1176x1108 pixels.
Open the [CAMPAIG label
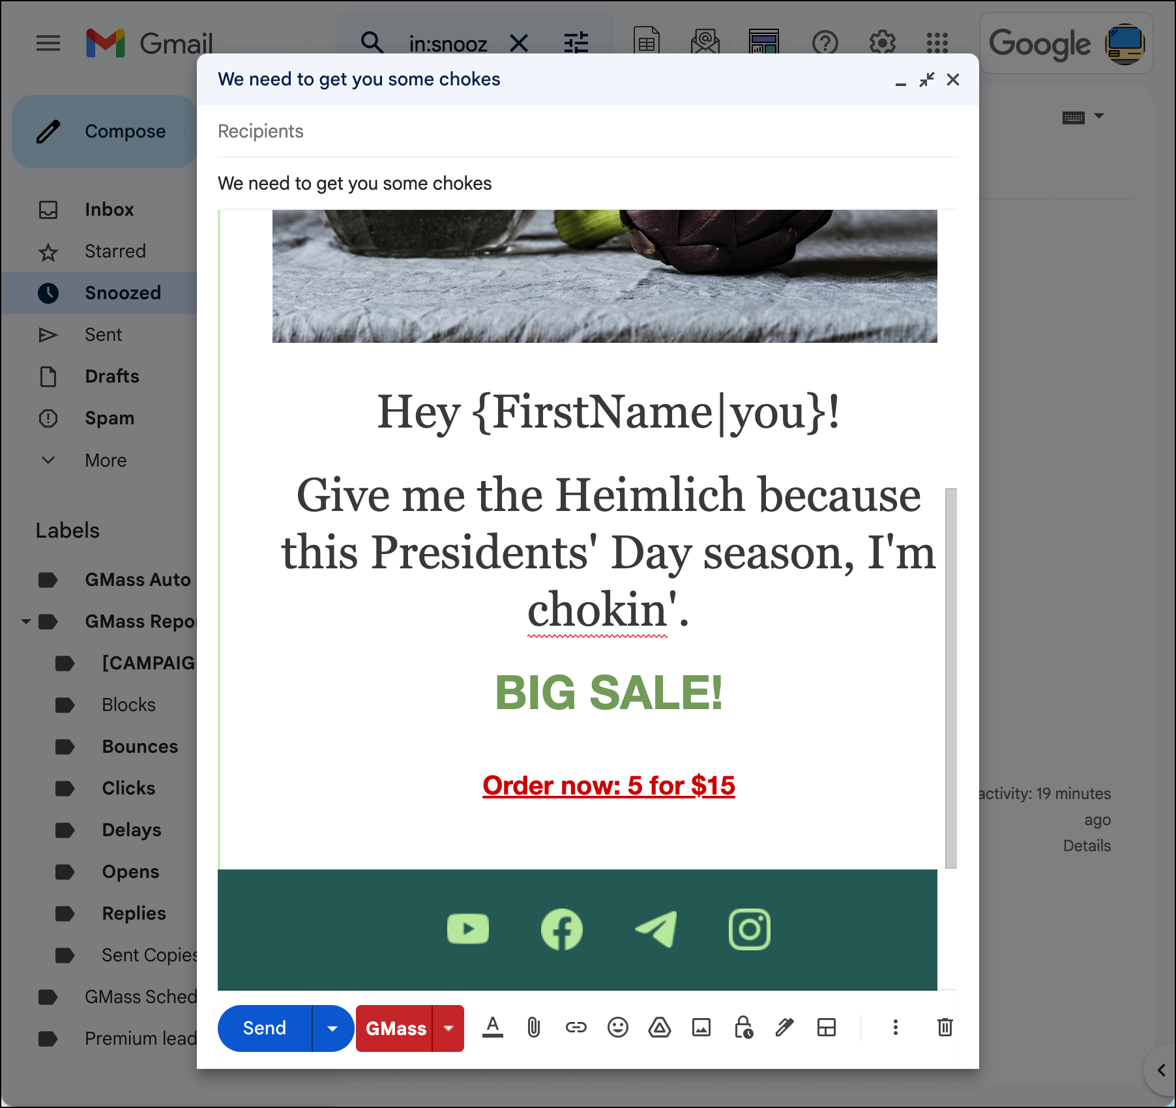click(148, 663)
